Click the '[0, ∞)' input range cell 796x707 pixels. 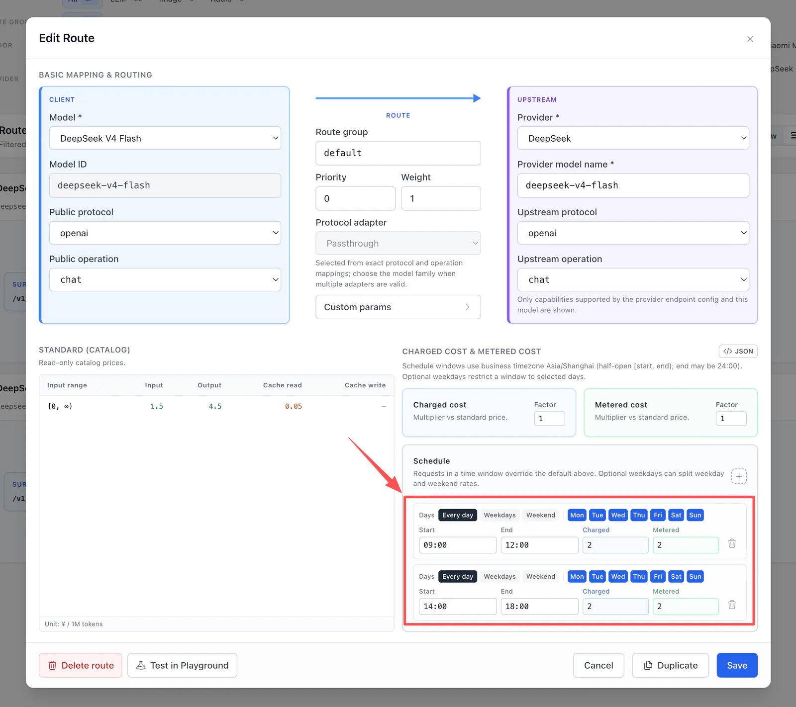pos(60,406)
